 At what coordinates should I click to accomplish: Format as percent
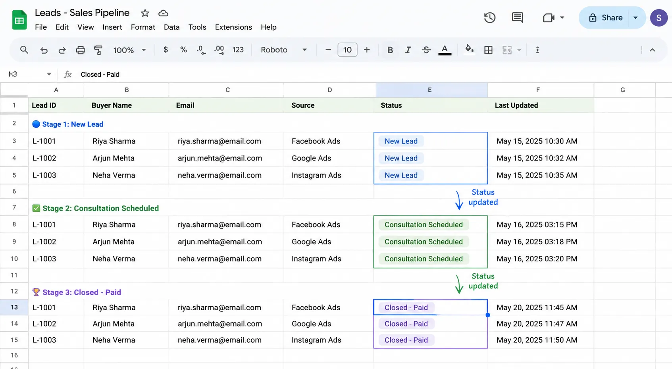pyautogui.click(x=183, y=50)
